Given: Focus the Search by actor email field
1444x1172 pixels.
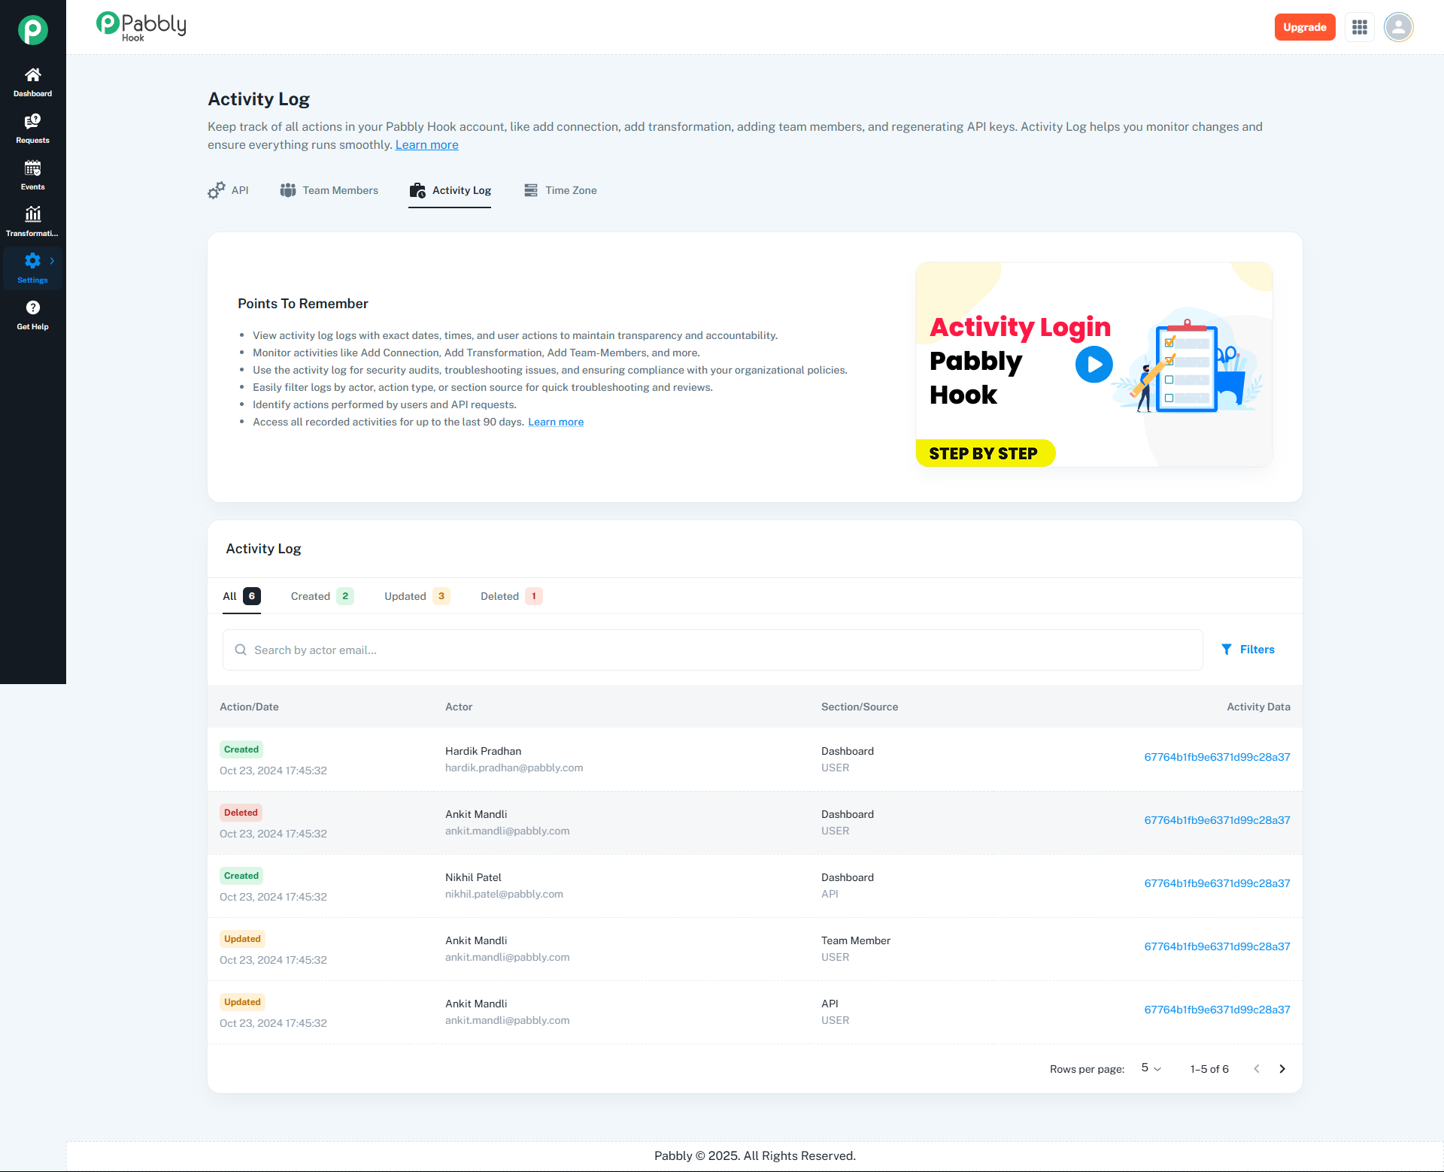Looking at the screenshot, I should (x=713, y=650).
